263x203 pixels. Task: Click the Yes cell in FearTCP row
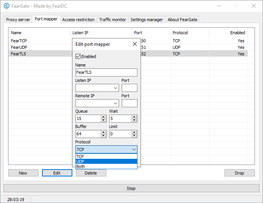point(228,41)
